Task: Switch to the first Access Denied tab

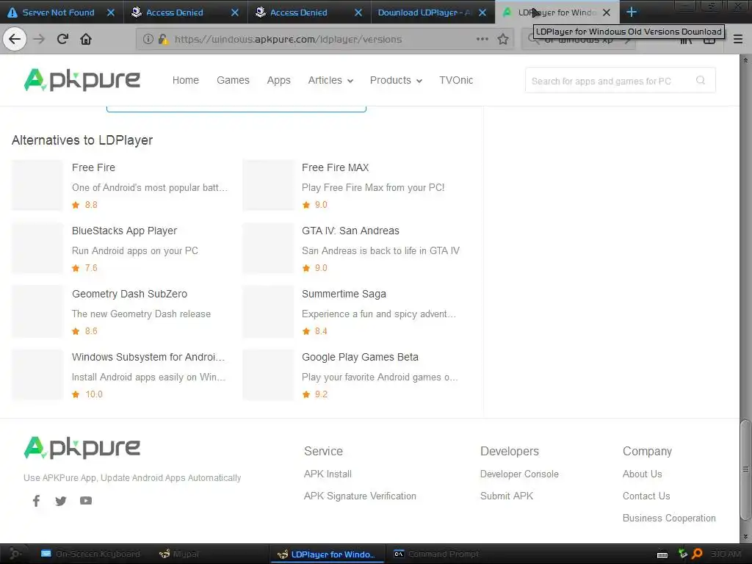Action: click(175, 12)
